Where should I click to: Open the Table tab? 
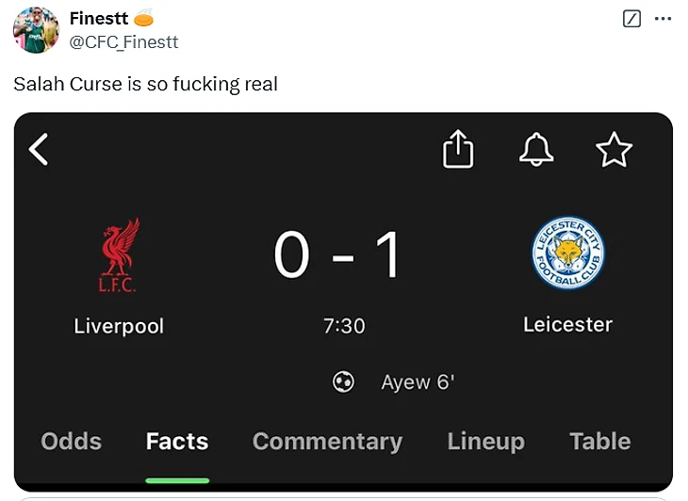click(x=600, y=442)
